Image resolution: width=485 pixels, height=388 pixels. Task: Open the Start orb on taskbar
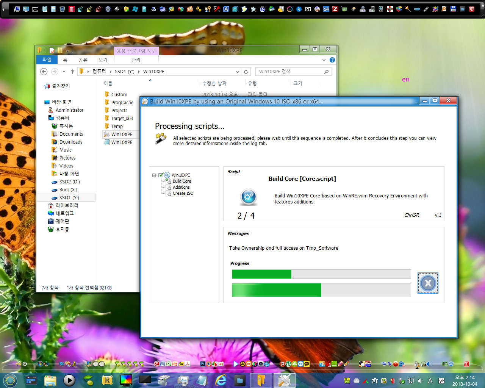click(x=10, y=380)
